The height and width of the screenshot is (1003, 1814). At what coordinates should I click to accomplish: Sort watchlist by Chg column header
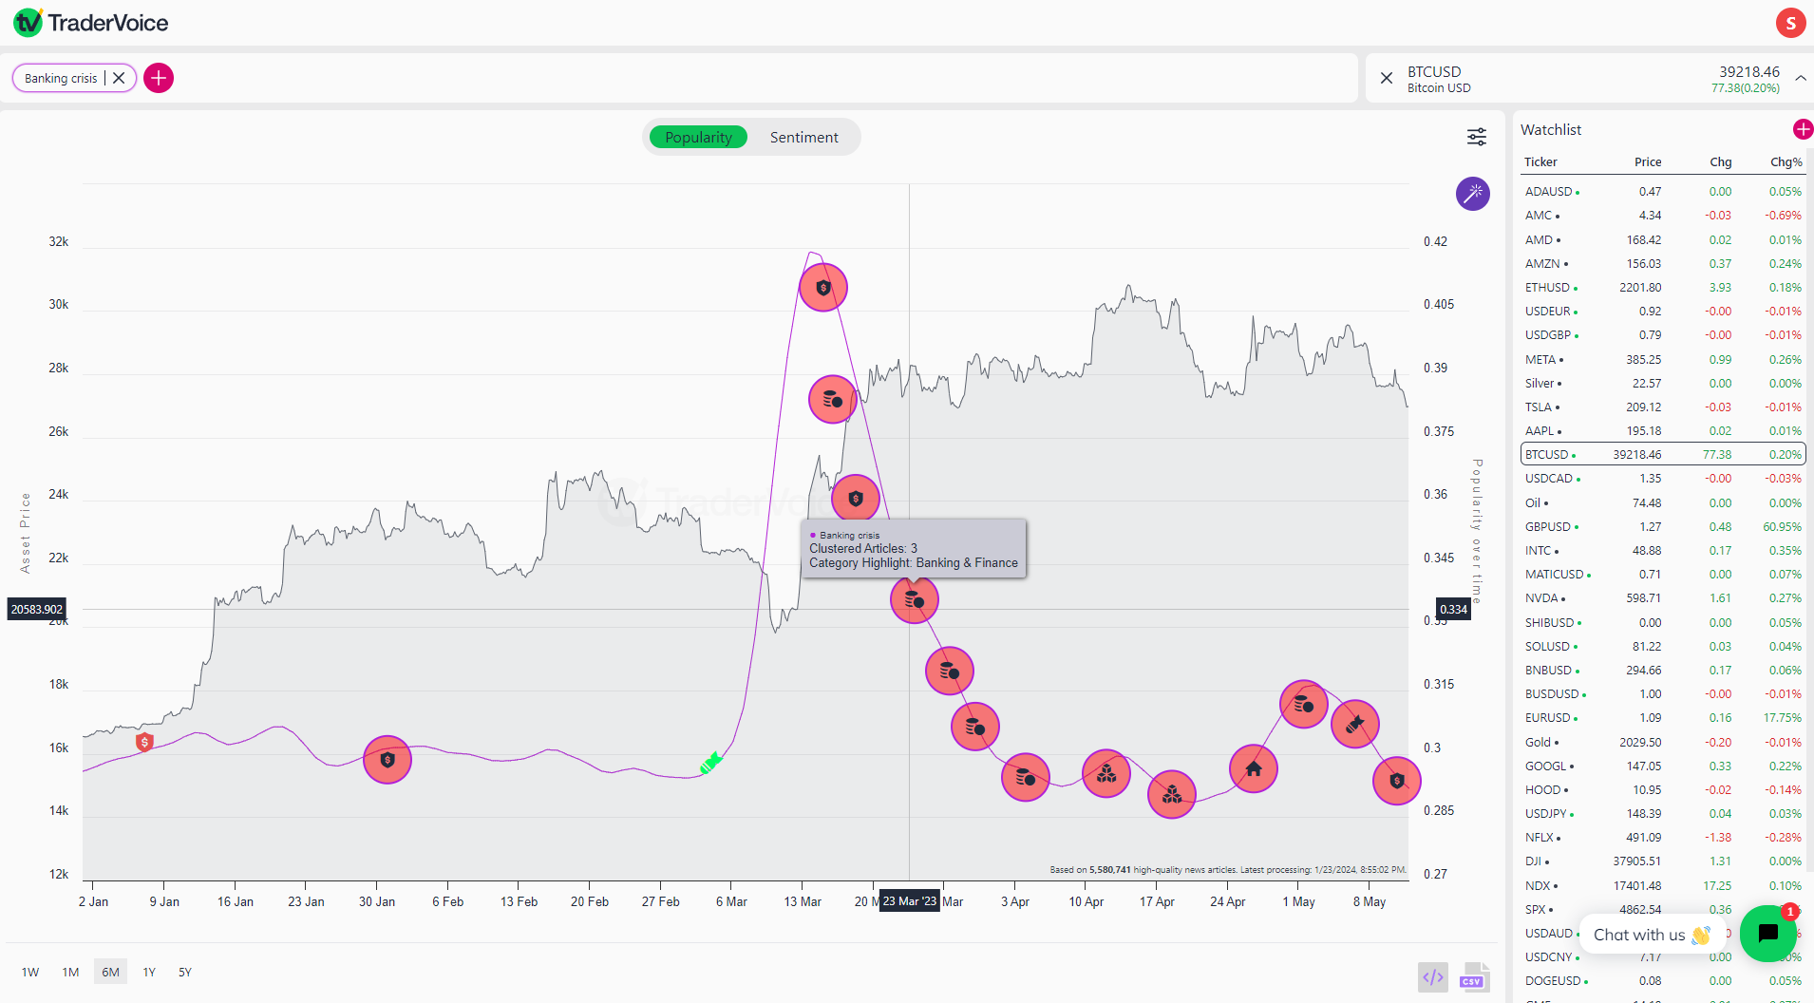coord(1721,161)
